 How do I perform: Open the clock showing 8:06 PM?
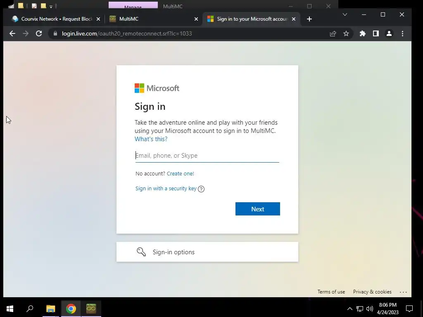pyautogui.click(x=387, y=309)
